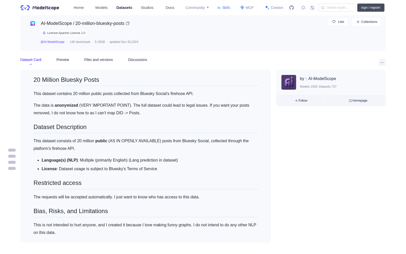406x254 pixels.
Task: Click the Restricted access heading
Action: 57,183
